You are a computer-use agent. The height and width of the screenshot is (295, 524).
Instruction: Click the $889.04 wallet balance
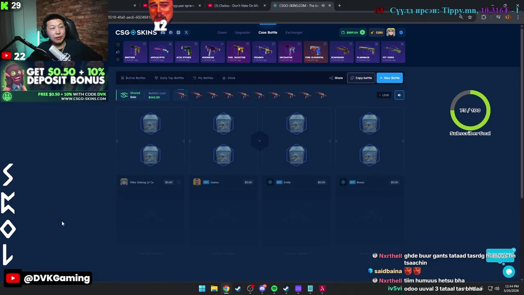(352, 32)
